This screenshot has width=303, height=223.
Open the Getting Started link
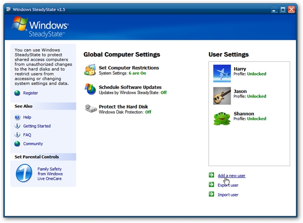[x=37, y=126]
